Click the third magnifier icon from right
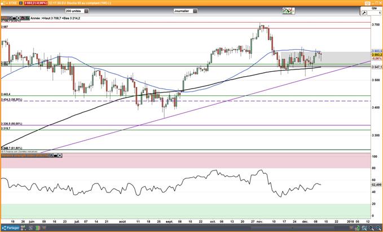The width and height of the screenshot is (383, 232). [364, 228]
